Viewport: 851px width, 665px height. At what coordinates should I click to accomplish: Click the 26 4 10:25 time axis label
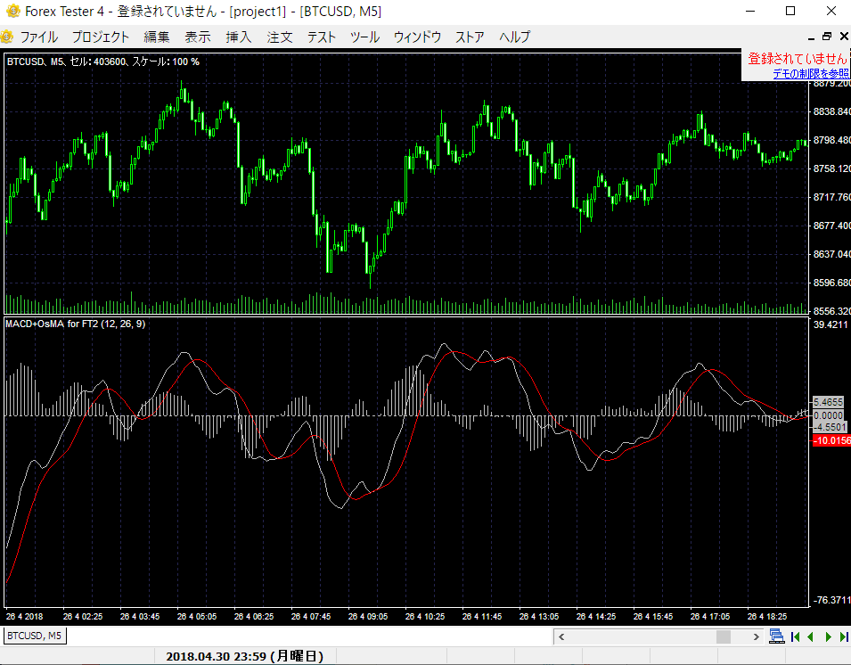coord(424,617)
